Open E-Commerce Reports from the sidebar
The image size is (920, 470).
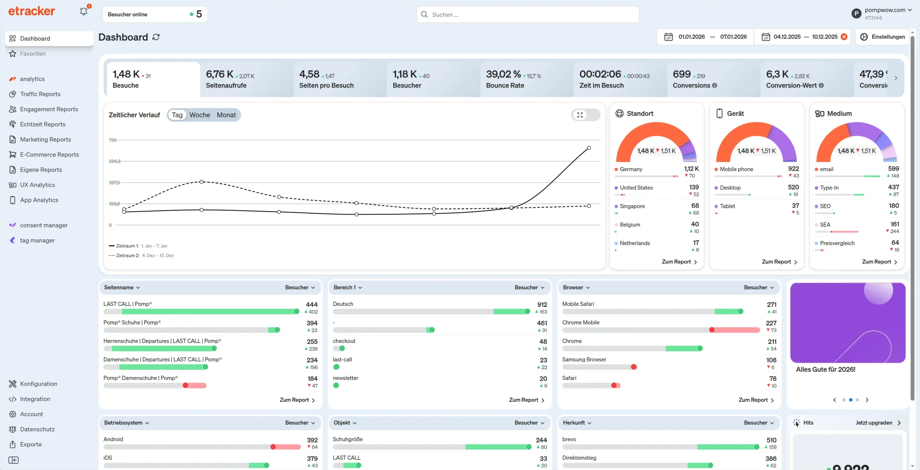(49, 154)
